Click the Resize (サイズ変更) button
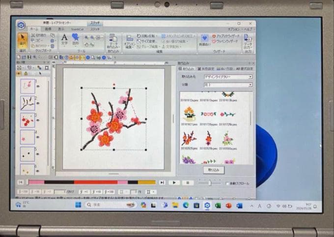 (x=148, y=41)
